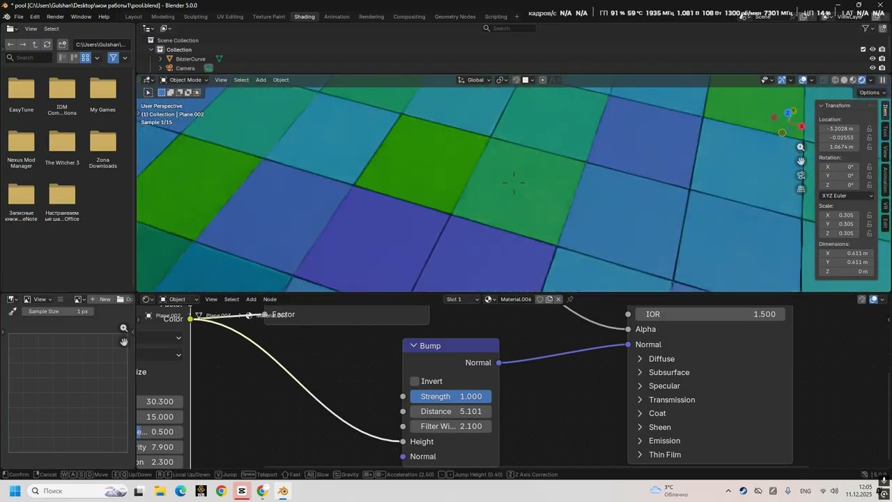Select the tweak select tool icon

(148, 92)
